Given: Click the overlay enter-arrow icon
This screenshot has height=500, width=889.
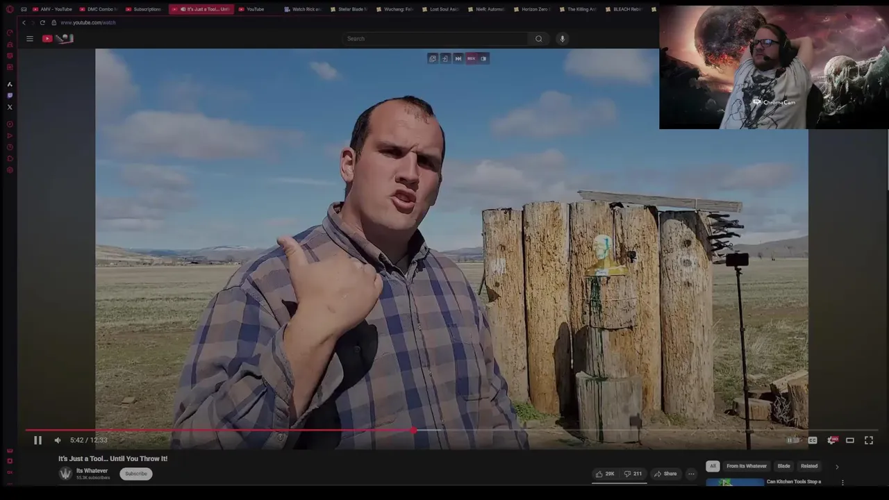Looking at the screenshot, I should click(445, 58).
